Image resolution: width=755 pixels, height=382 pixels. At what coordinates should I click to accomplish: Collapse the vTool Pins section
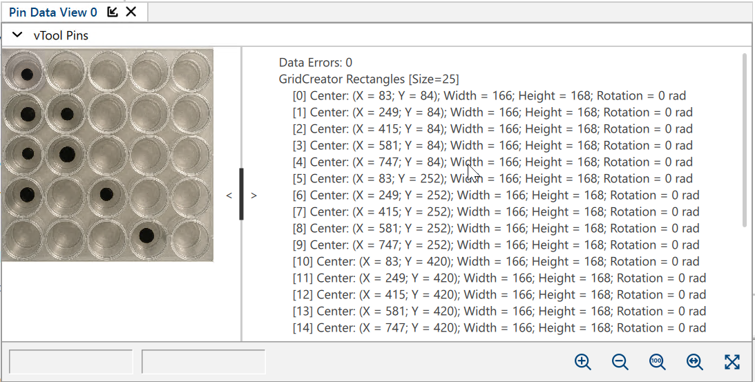(x=18, y=35)
